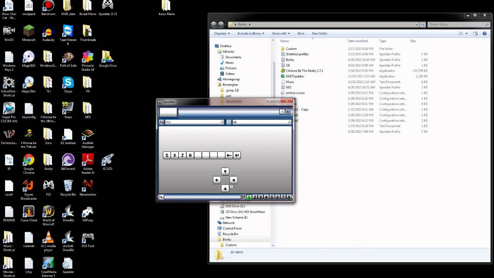Image resolution: width=494 pixels, height=278 pixels.
Task: Open Include in library dropdown
Action: click(251, 33)
